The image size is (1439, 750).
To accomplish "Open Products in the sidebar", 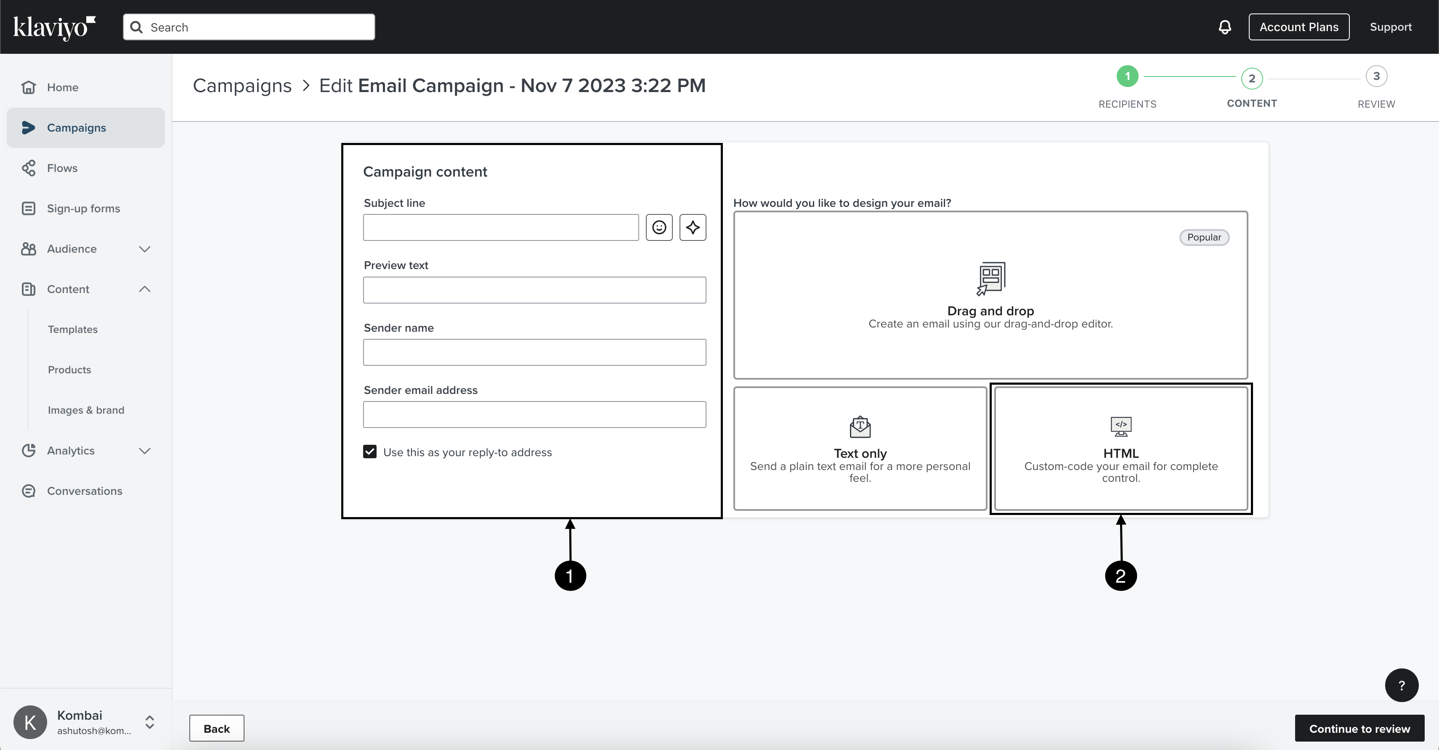I will [x=69, y=370].
